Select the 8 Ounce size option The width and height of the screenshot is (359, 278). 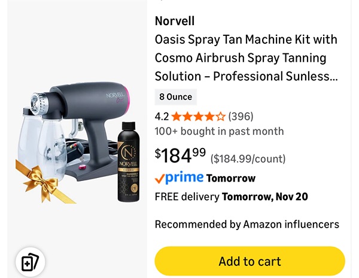click(x=175, y=96)
